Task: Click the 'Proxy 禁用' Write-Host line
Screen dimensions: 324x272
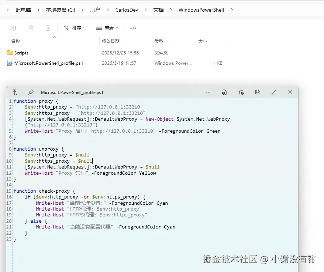Action: click(x=90, y=173)
